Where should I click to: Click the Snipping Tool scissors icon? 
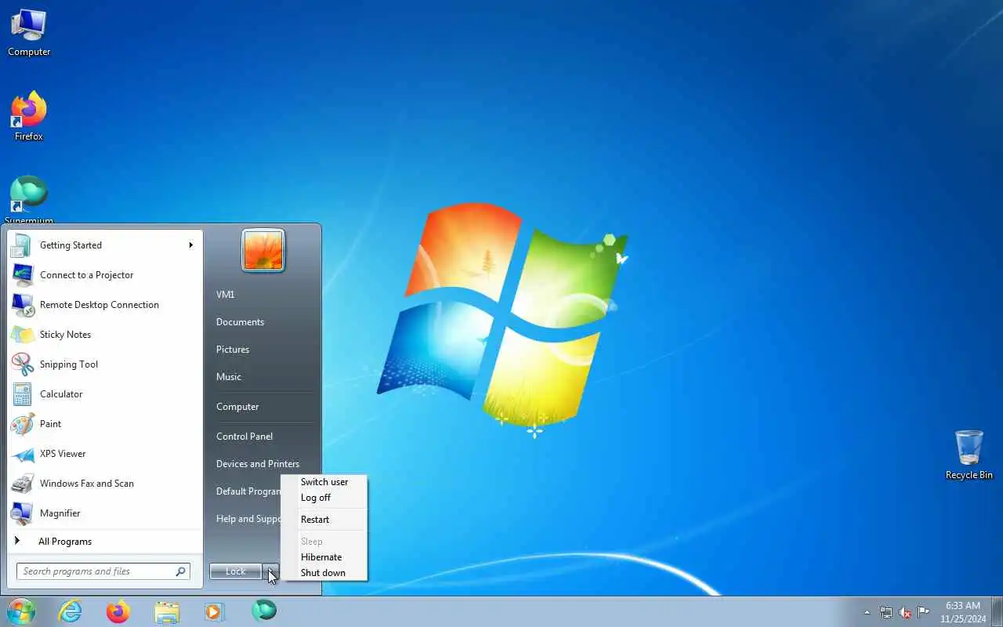click(x=21, y=364)
